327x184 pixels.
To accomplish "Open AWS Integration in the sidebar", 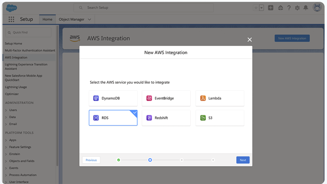I will [x=17, y=57].
